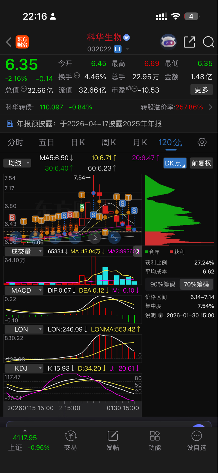Switch to the 月K tab
Image resolution: width=218 pixels, height=473 pixels.
click(140, 142)
